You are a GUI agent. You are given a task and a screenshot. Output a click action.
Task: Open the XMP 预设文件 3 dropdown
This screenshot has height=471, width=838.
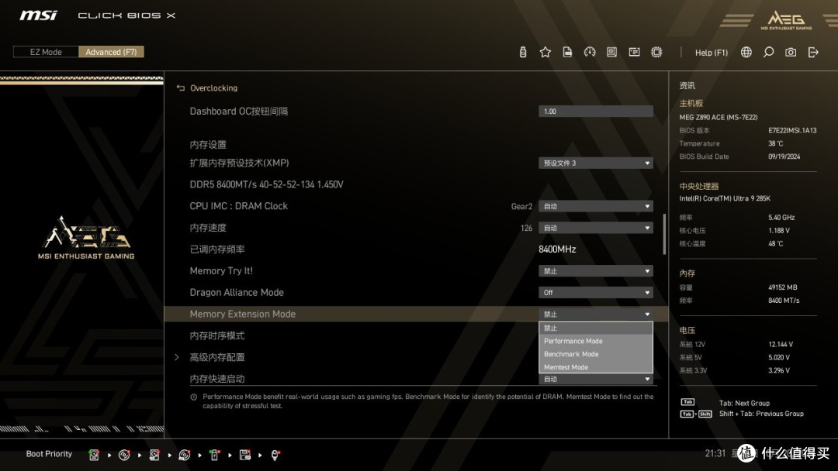click(595, 163)
